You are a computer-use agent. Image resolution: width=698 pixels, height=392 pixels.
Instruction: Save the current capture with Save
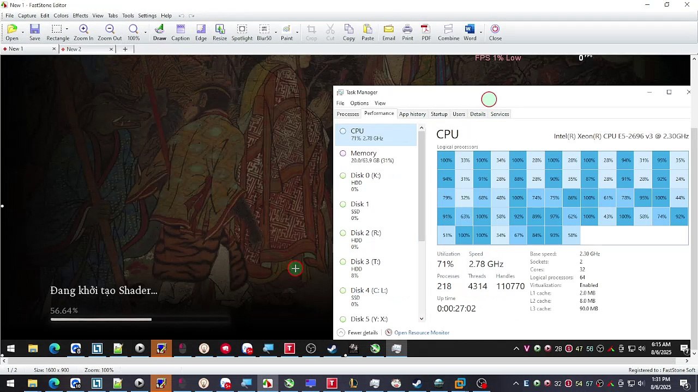point(35,33)
